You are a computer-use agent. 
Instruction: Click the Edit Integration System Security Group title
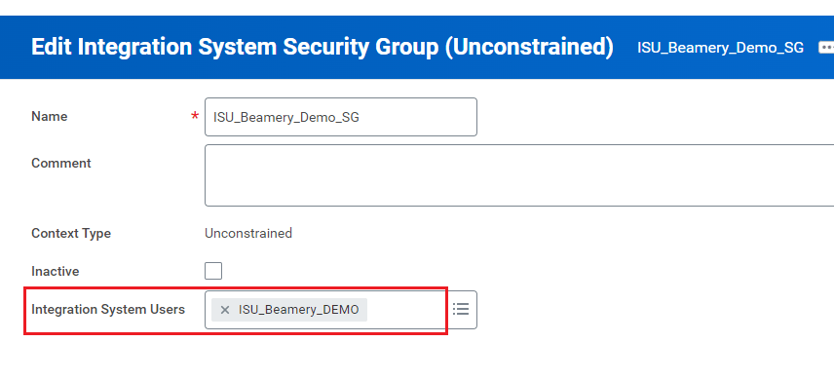coord(322,48)
